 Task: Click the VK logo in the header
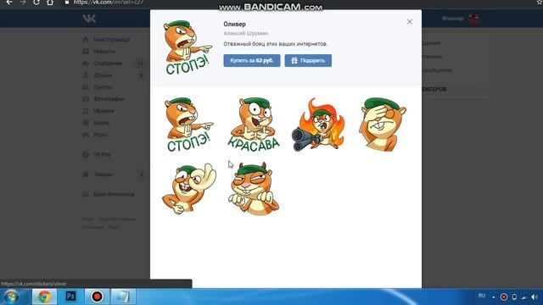tap(89, 19)
